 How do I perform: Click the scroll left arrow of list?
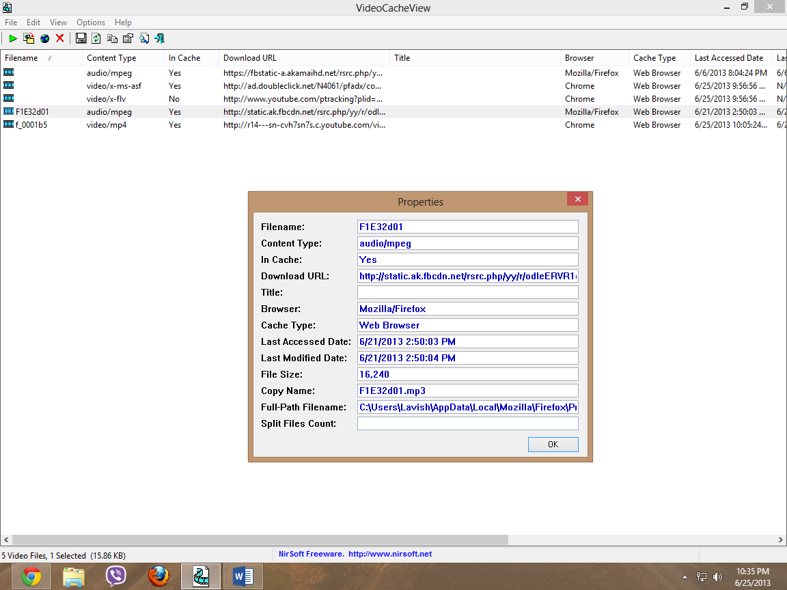pos(6,540)
